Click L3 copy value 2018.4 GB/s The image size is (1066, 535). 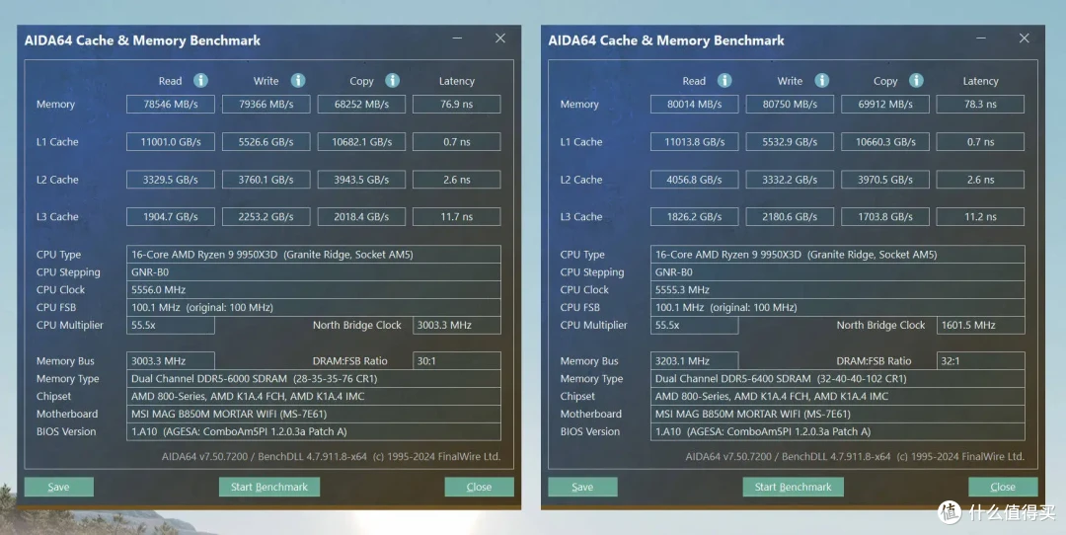tap(361, 217)
